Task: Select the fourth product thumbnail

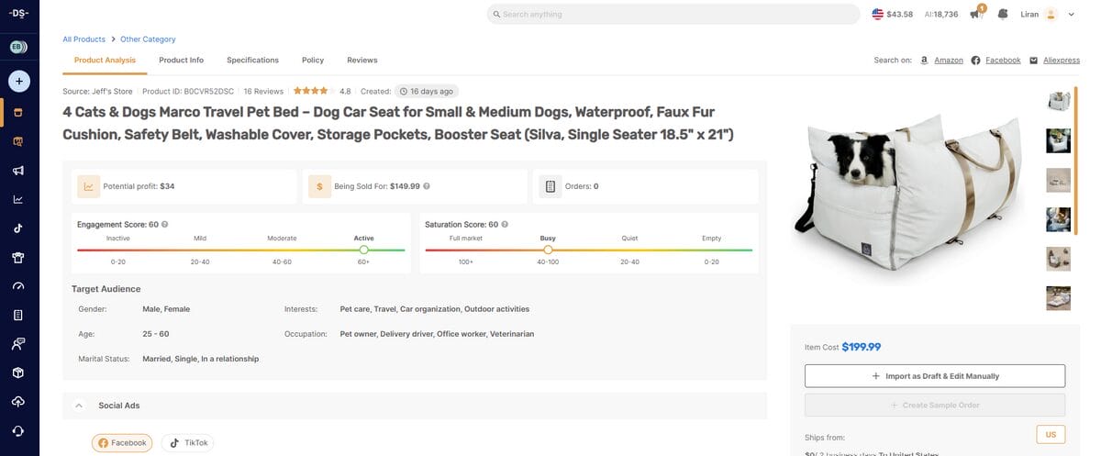Action: pos(1059,219)
